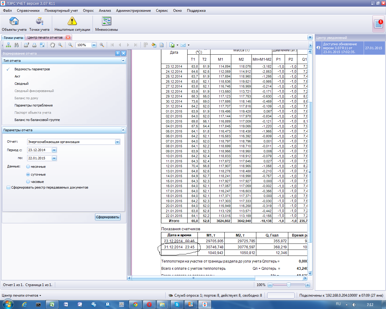Click the zoom out magnifier icon
386x309 pixels.
[x=71, y=45]
